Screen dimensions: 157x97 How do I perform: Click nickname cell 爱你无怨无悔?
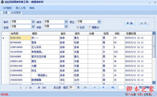(x=45, y=57)
